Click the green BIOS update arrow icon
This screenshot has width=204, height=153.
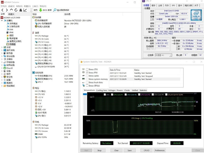coord(41,10)
